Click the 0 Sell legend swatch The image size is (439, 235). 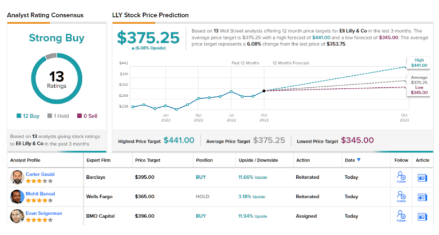coord(78,115)
